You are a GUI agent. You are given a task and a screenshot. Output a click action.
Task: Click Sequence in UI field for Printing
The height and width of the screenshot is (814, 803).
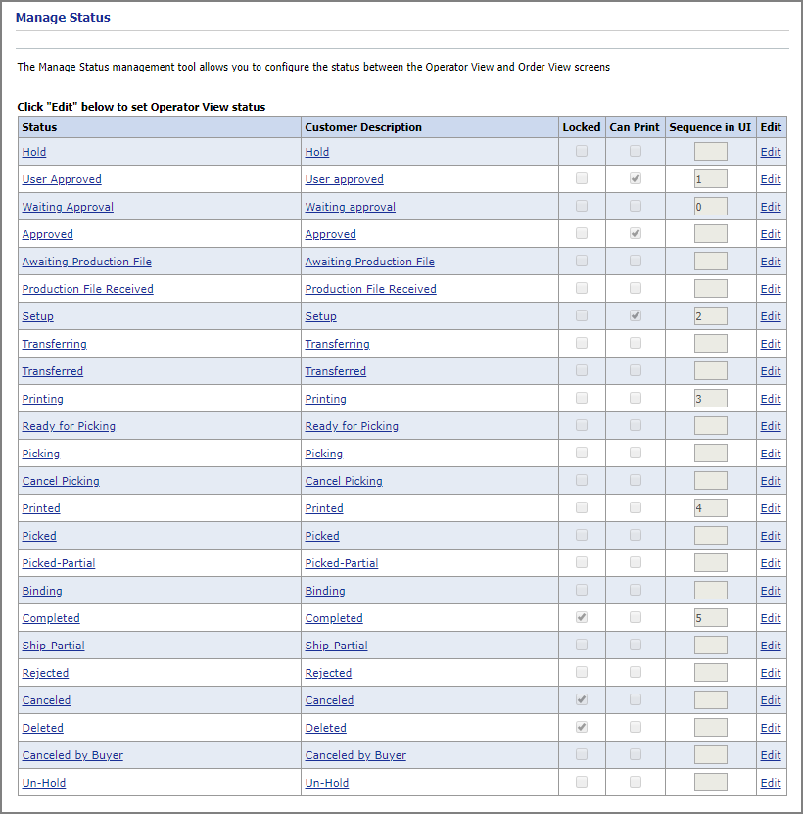coord(711,399)
